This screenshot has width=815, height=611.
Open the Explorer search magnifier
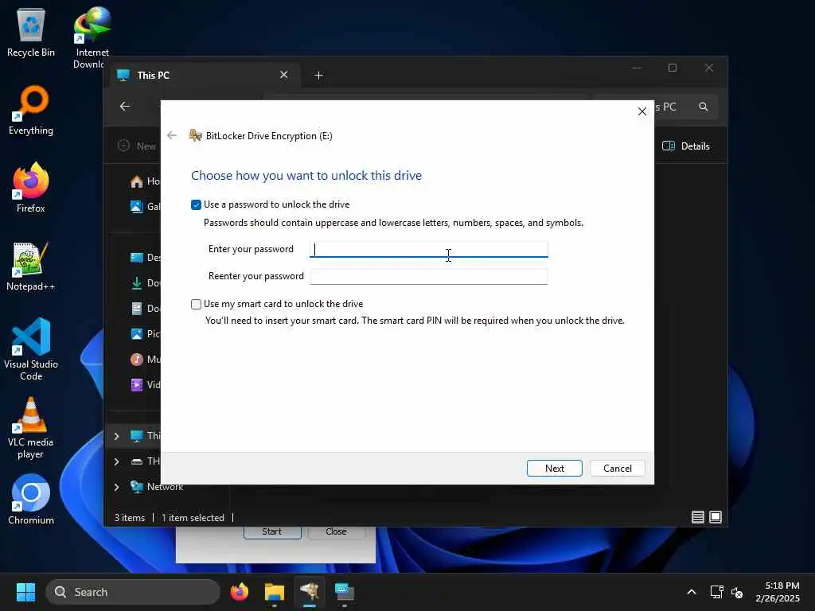[704, 107]
